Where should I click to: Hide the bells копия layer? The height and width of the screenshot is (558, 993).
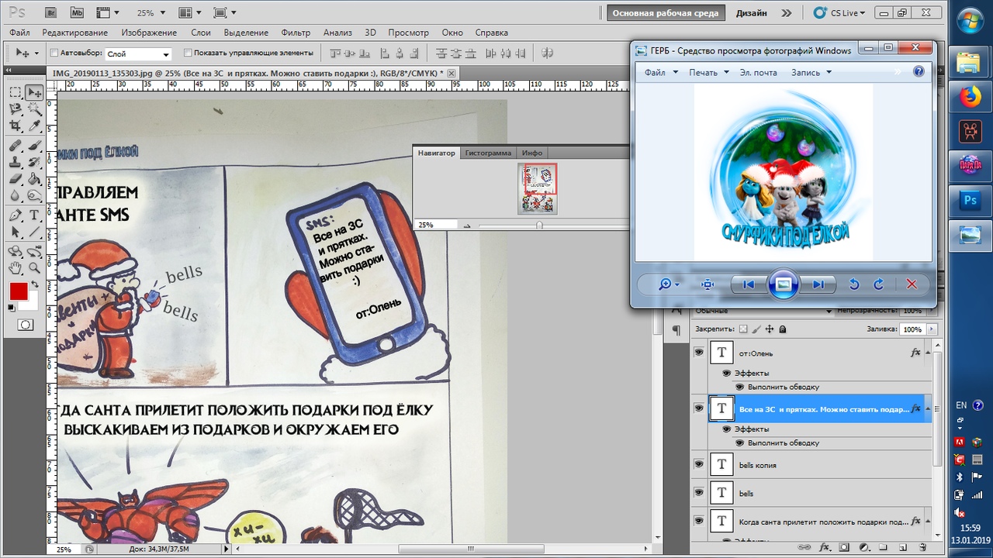pyautogui.click(x=698, y=464)
